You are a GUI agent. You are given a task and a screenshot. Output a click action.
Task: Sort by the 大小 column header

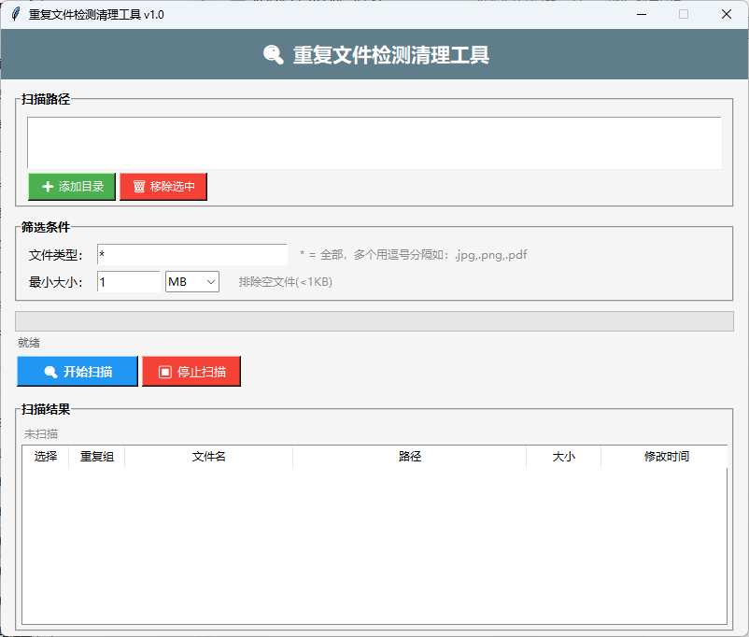click(564, 457)
